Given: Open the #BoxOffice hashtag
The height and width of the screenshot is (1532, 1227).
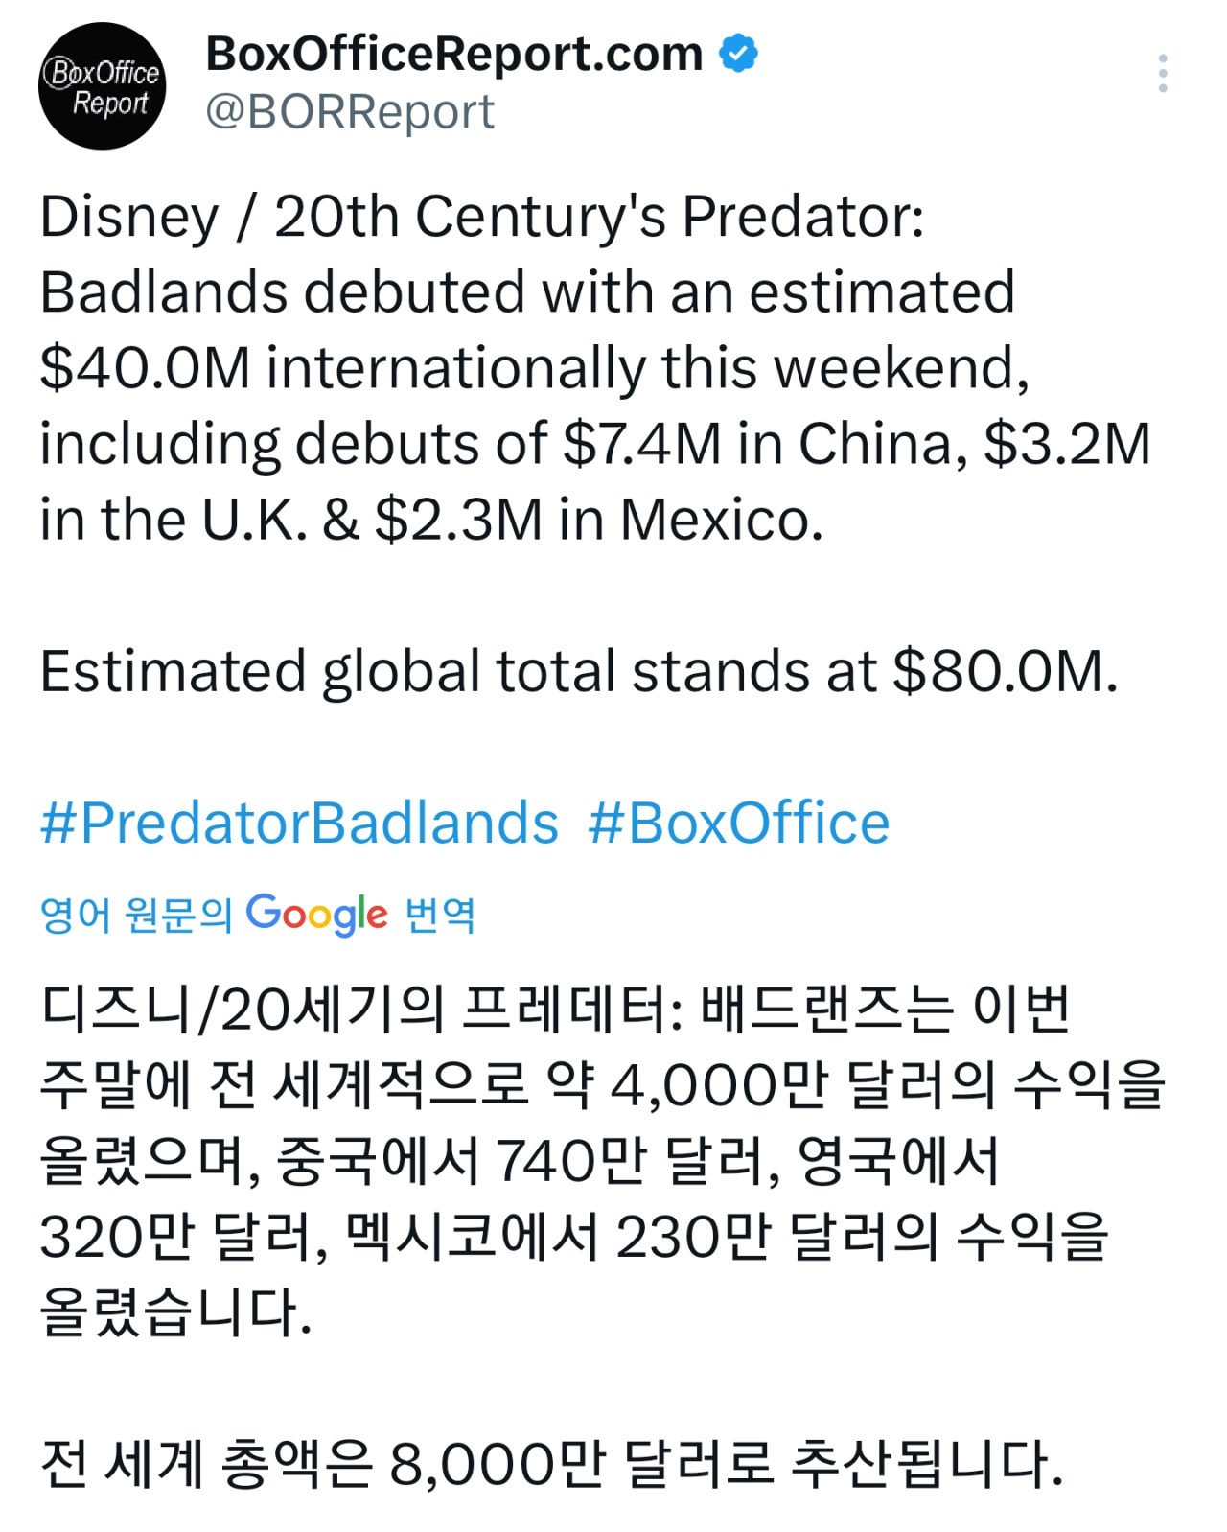Looking at the screenshot, I should [x=738, y=823].
